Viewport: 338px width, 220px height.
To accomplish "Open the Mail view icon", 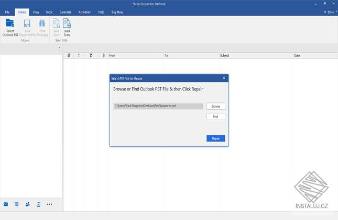I will point(6,204).
